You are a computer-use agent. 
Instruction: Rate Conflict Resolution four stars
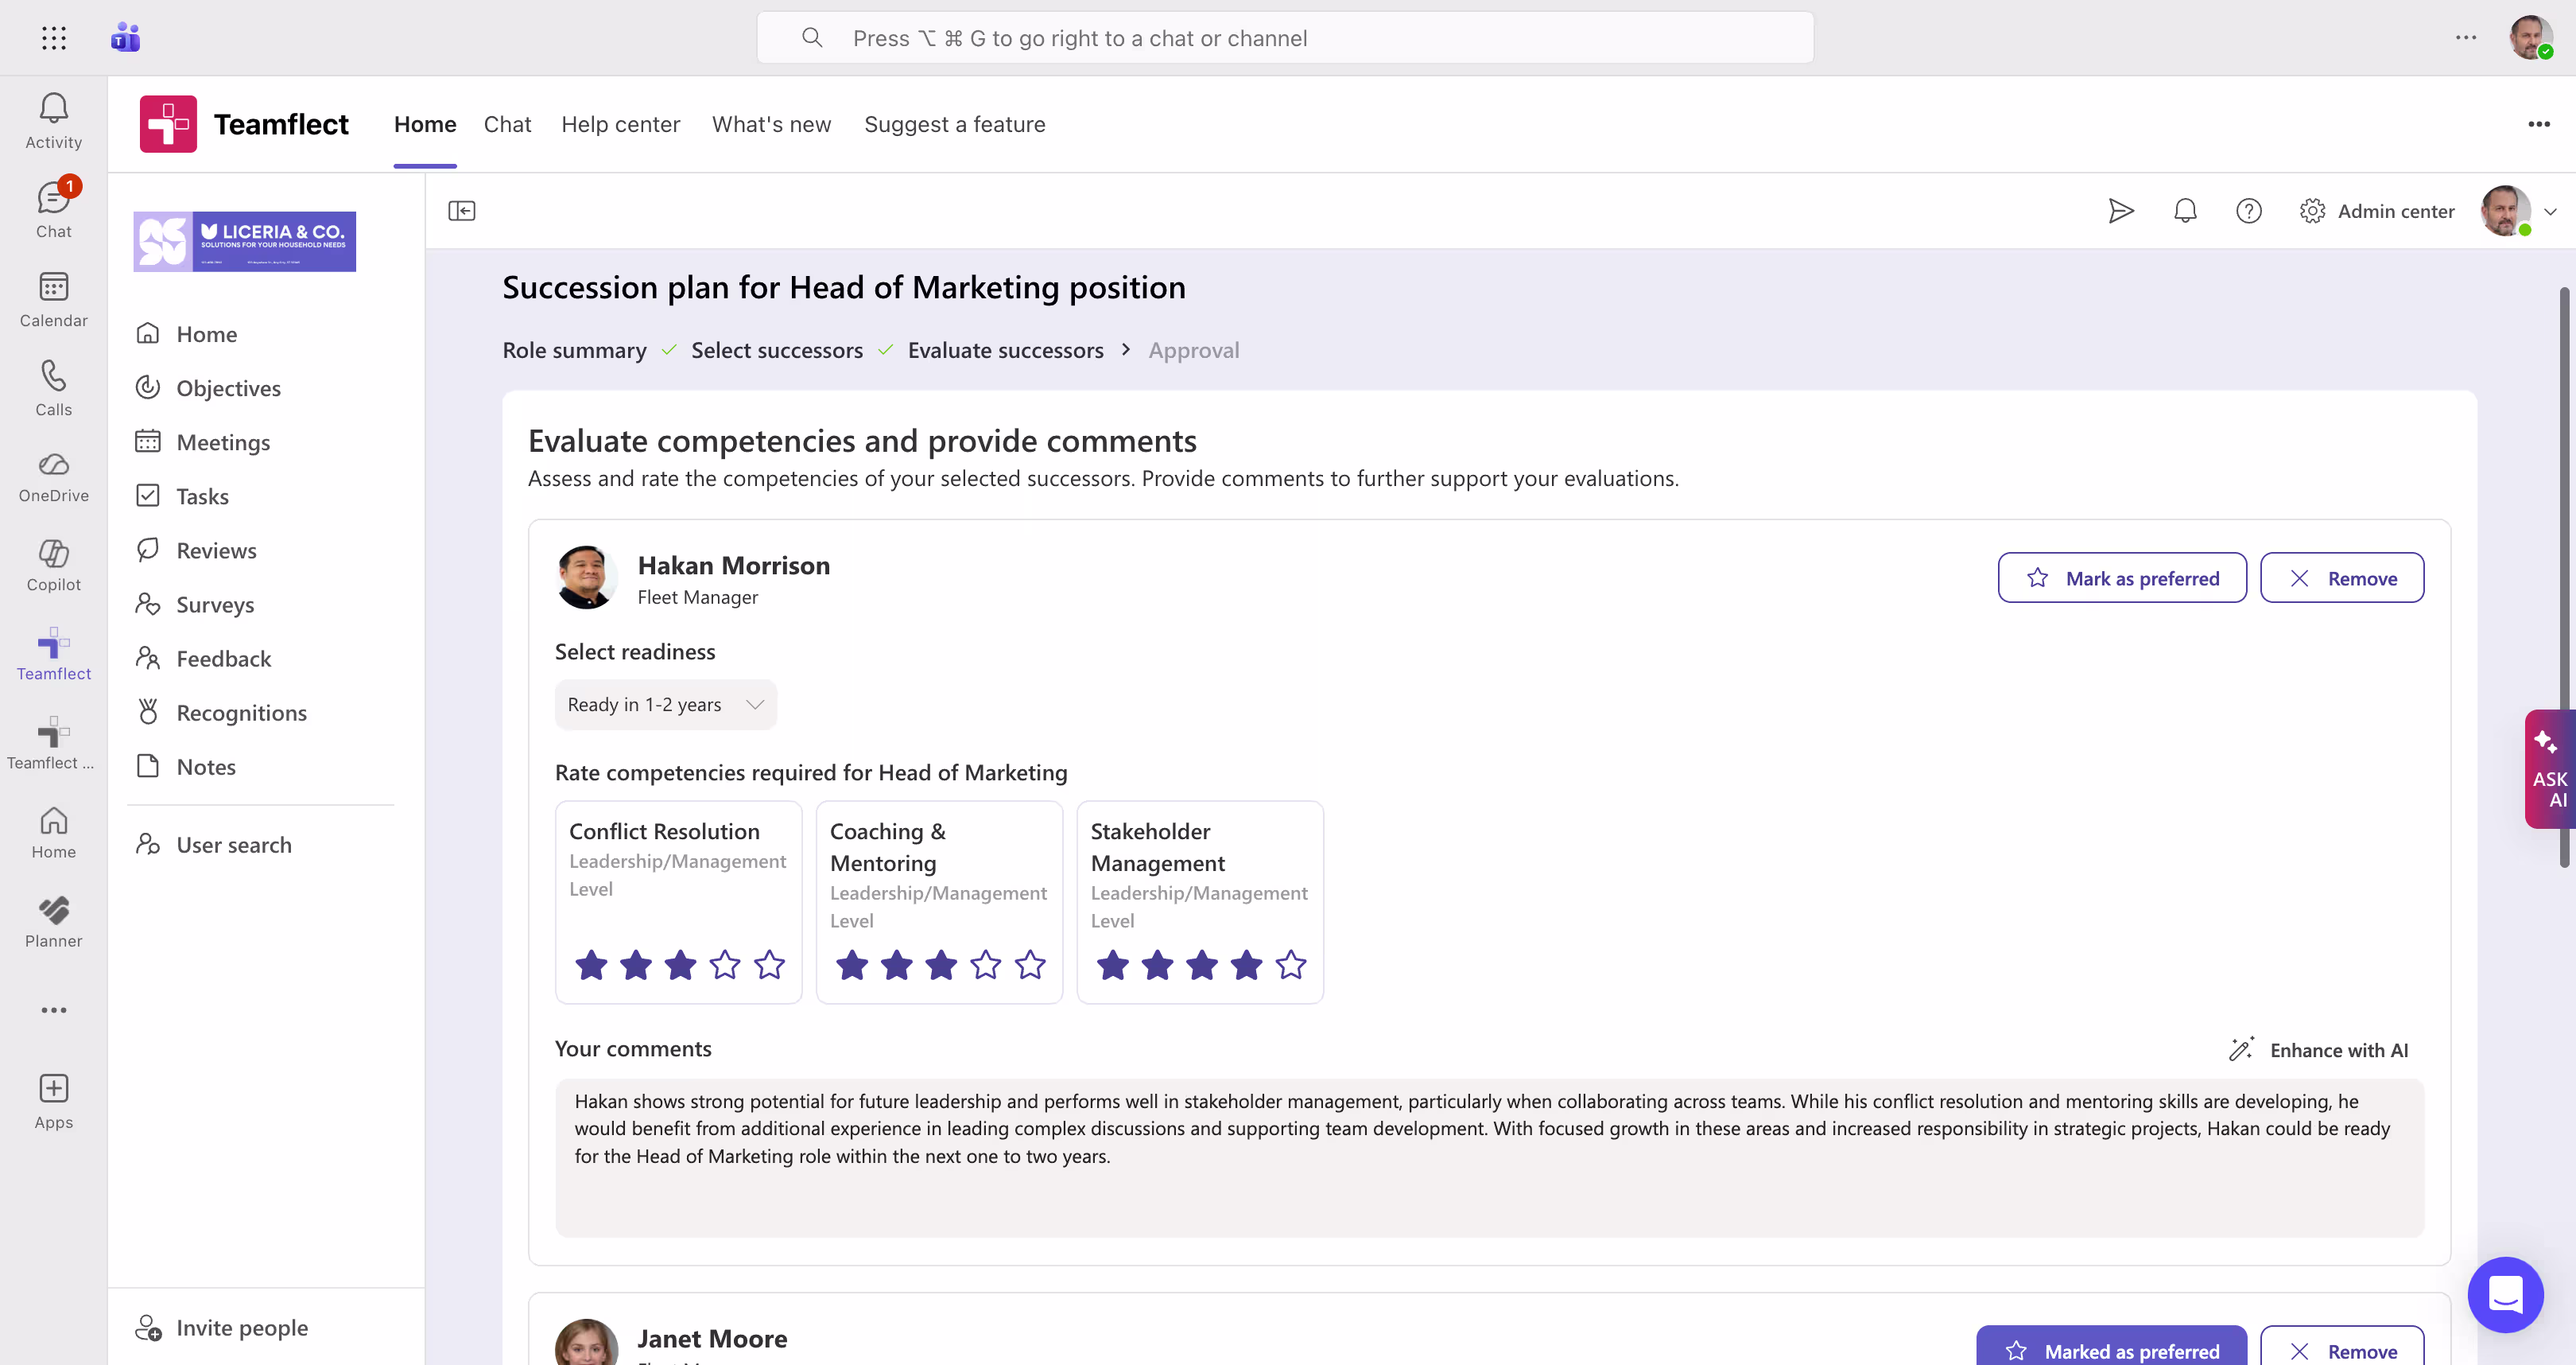(725, 965)
